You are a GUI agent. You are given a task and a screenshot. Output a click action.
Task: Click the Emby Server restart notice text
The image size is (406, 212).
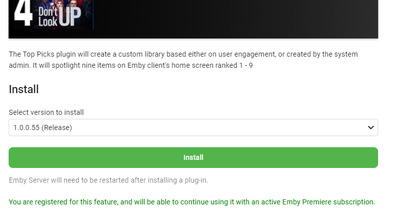[108, 180]
